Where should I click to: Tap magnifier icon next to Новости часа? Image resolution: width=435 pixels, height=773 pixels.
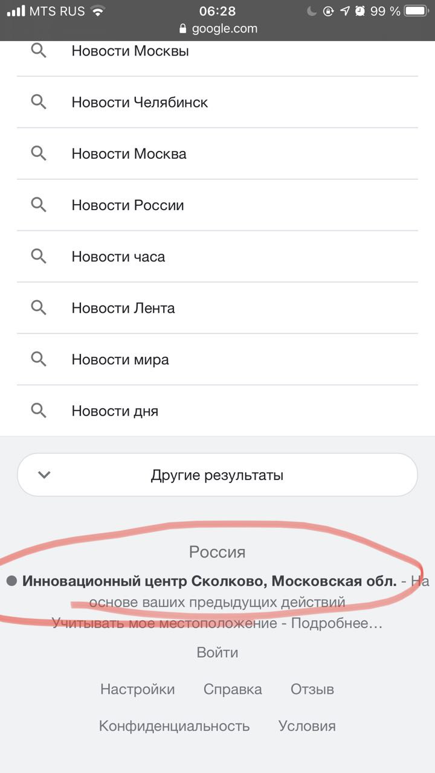click(39, 256)
